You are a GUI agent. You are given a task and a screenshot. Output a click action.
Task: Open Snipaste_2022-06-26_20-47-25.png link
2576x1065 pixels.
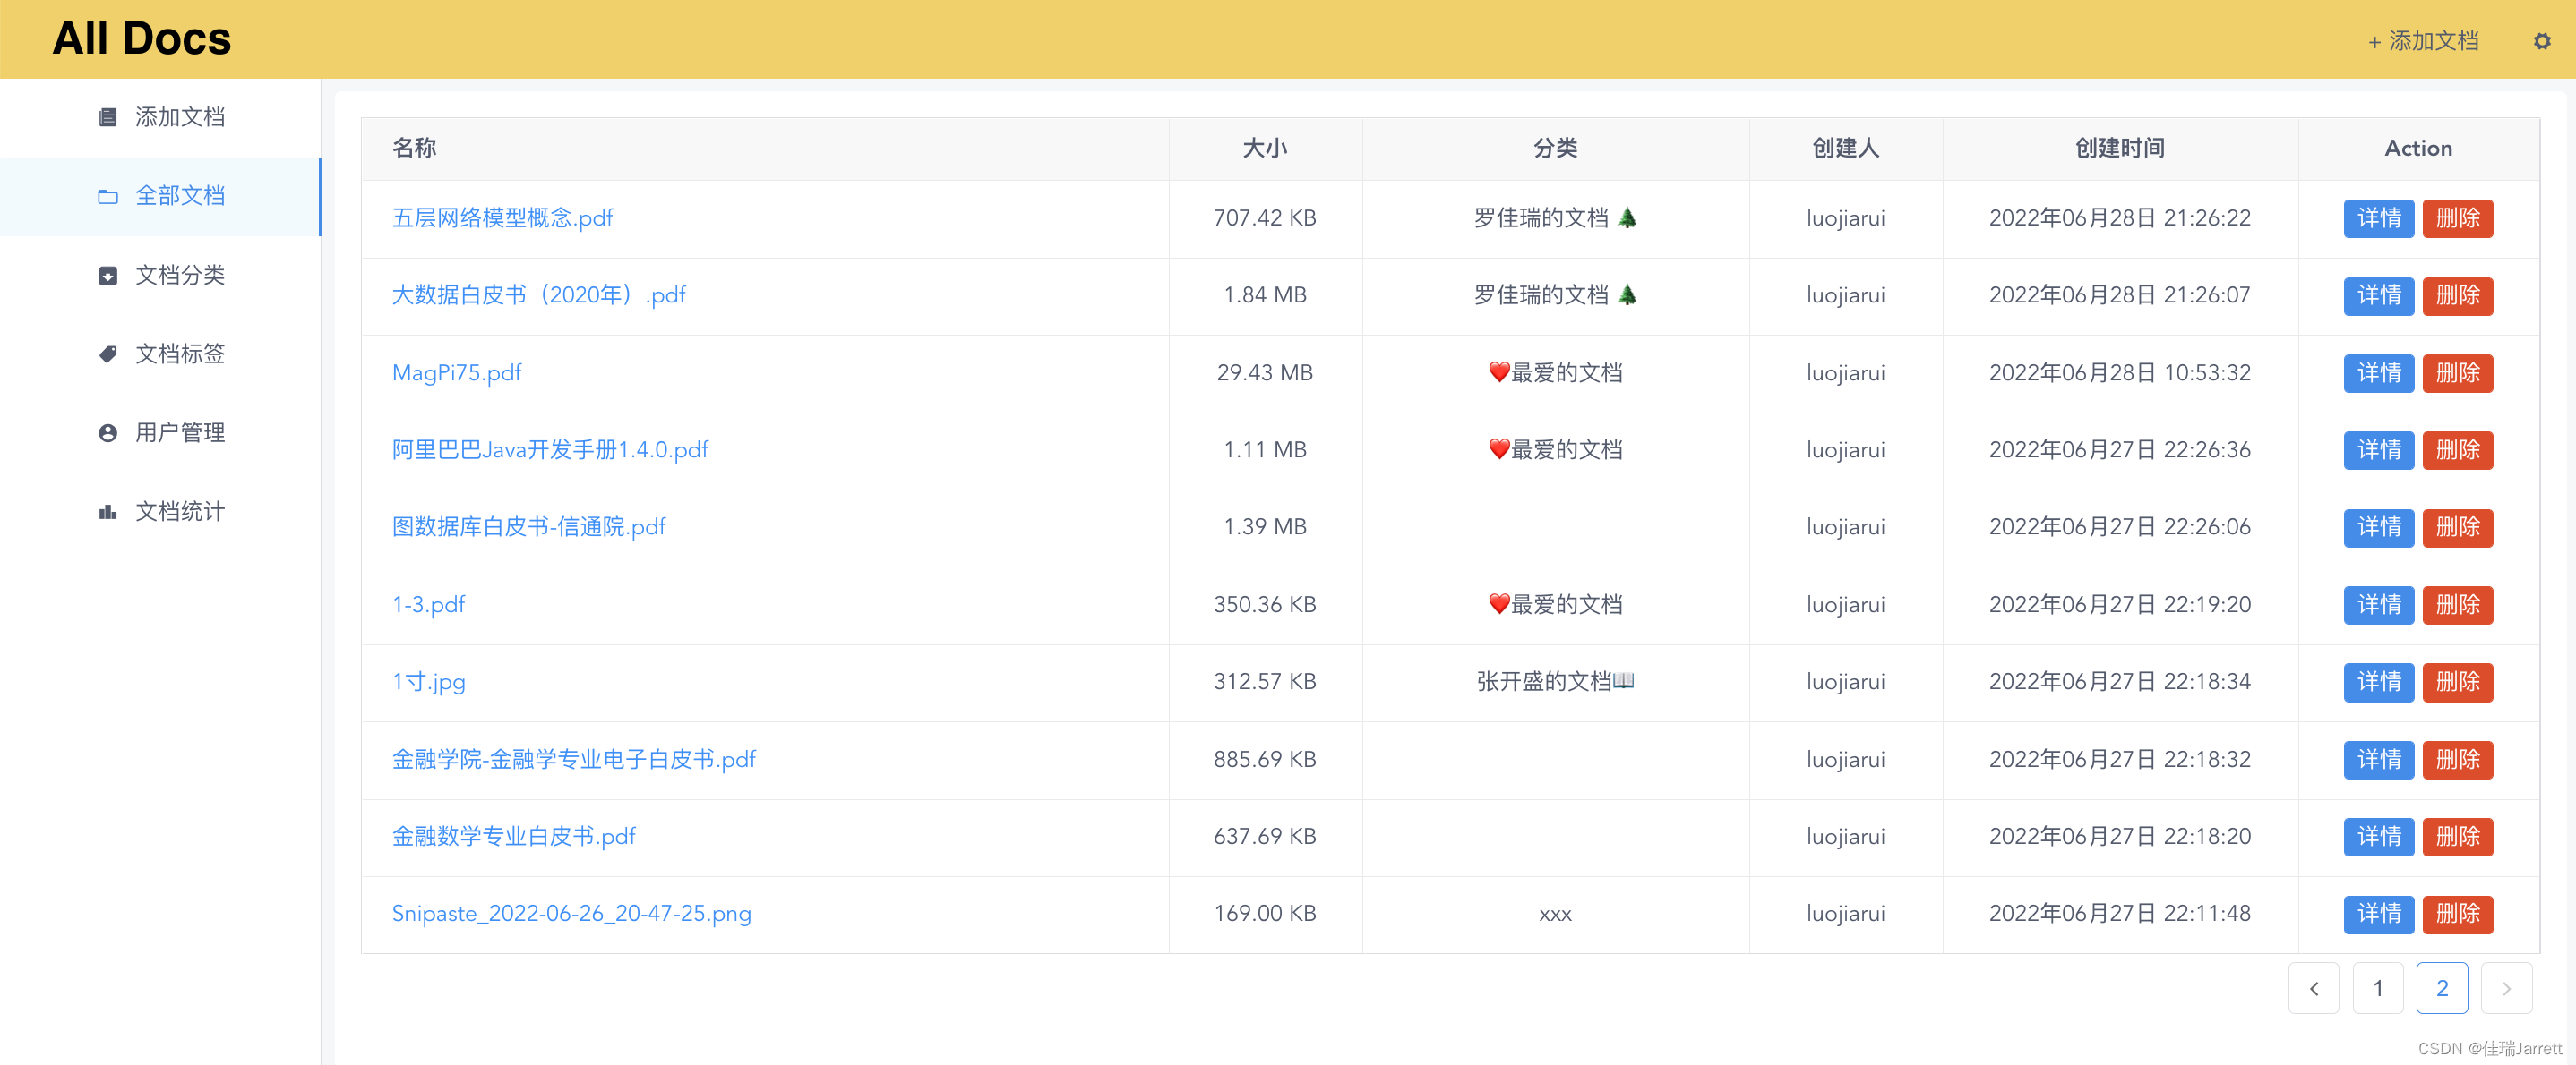[571, 913]
